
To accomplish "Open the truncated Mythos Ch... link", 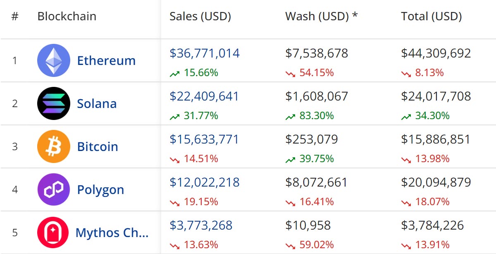I will [112, 232].
